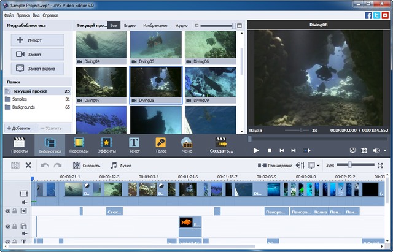Delete selected clip with the X icon
The width and height of the screenshot is (393, 252).
pos(28,165)
